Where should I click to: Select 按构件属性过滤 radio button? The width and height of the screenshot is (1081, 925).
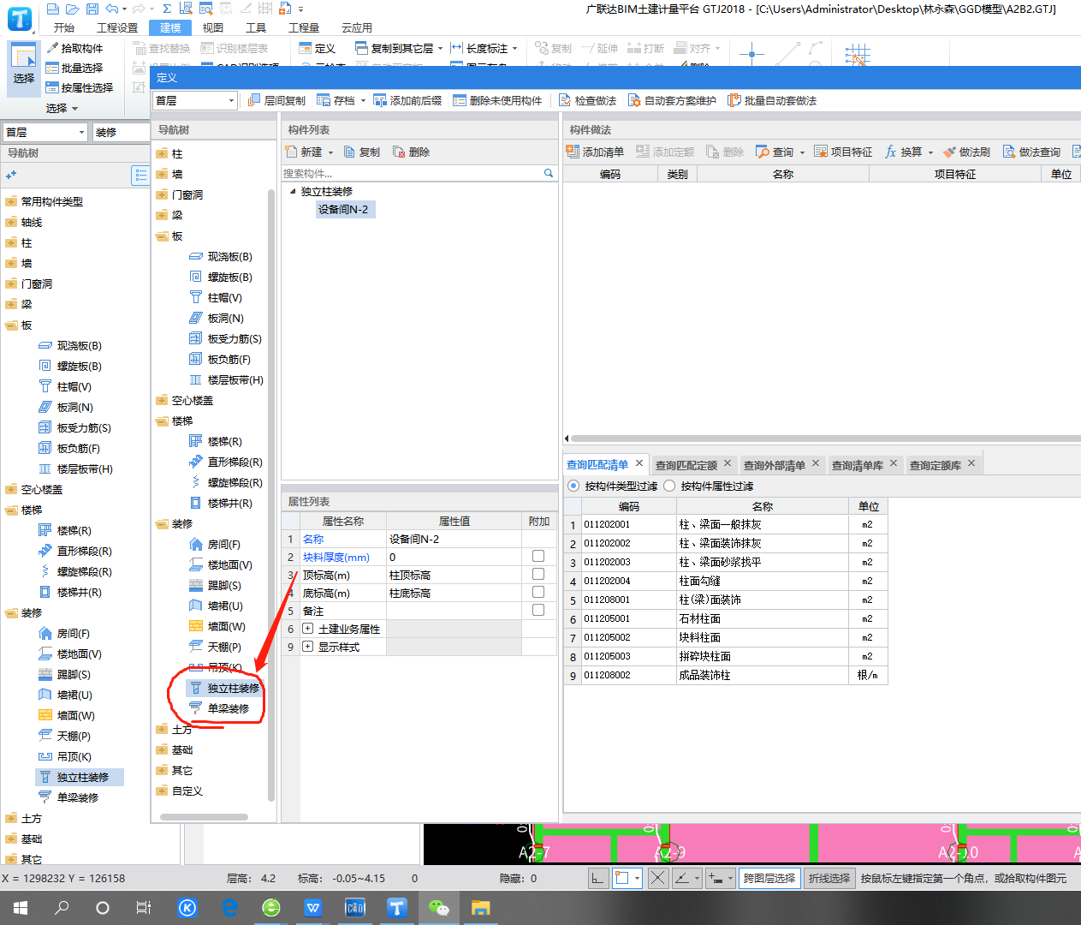click(x=670, y=486)
